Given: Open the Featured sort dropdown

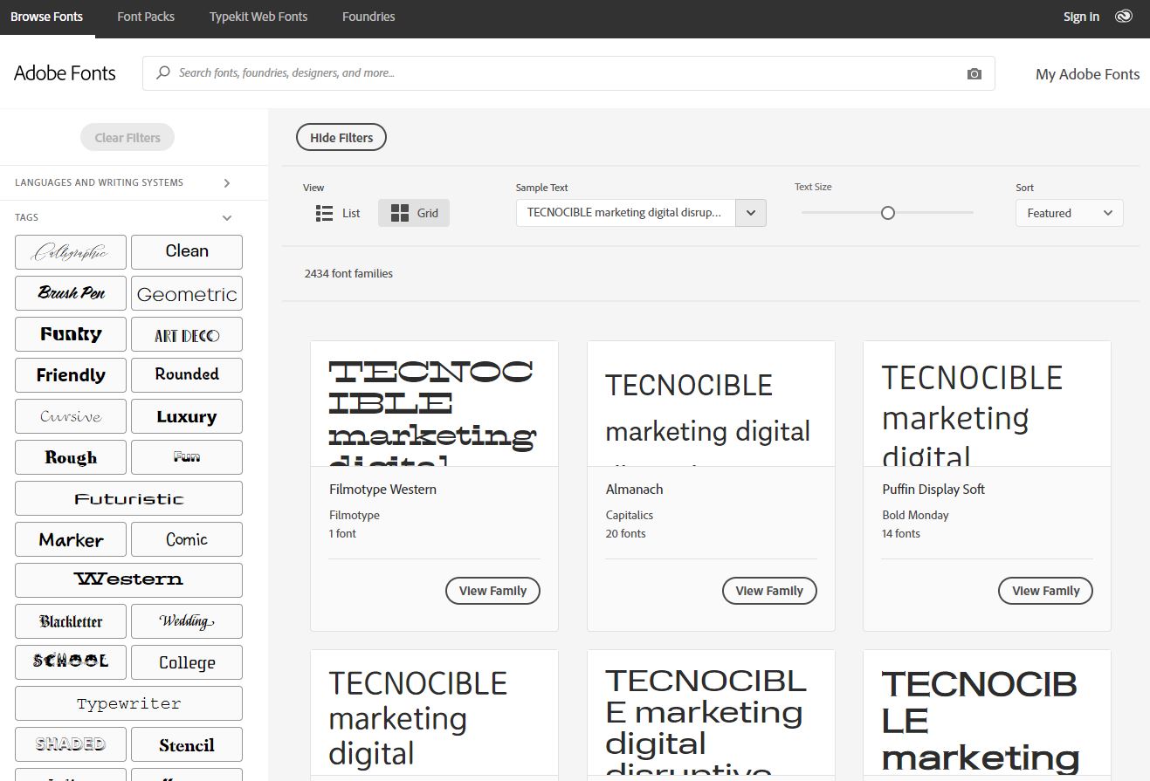Looking at the screenshot, I should (x=1069, y=213).
